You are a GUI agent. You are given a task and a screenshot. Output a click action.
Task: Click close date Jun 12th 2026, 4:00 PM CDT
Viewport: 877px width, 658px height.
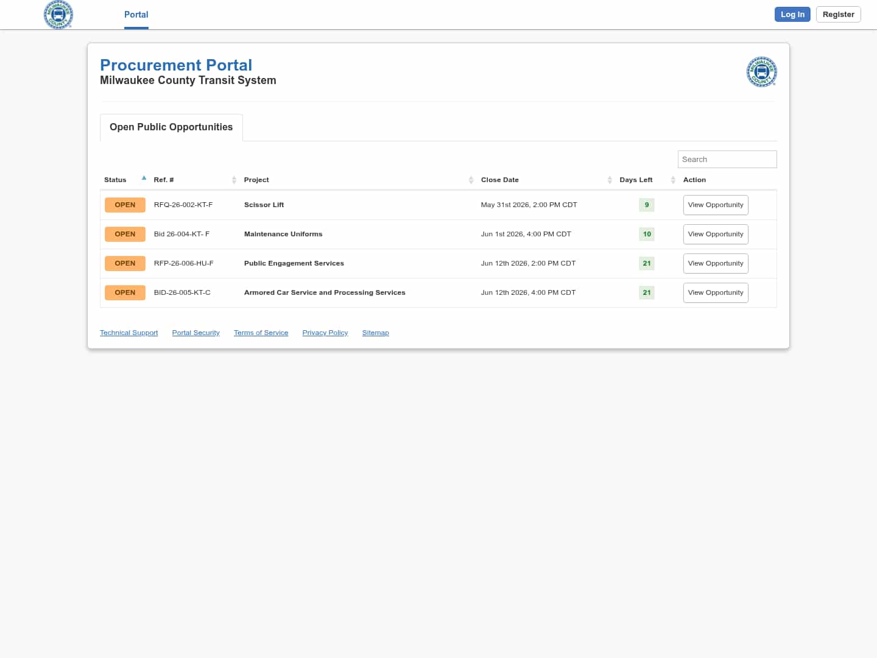point(528,292)
